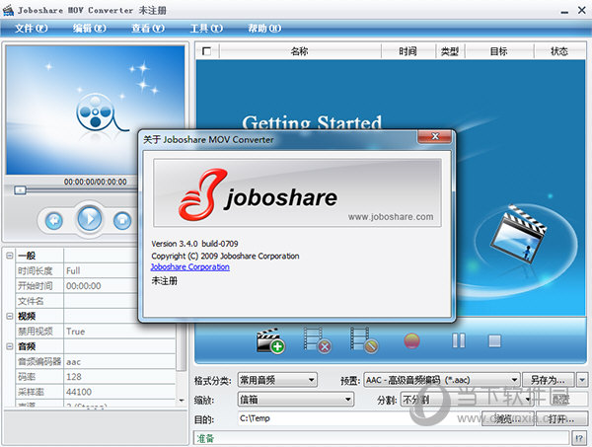This screenshot has width=592, height=447.
Task: Click the remove file filmstrip icon
Action: [x=318, y=340]
